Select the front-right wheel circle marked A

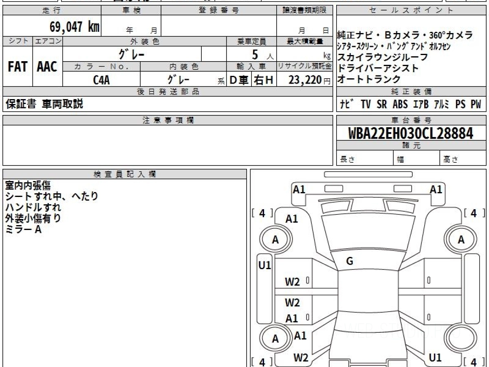tap(461, 240)
